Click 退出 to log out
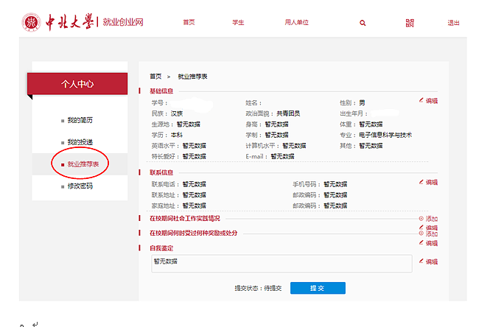The height and width of the screenshot is (327, 490). pos(453,23)
